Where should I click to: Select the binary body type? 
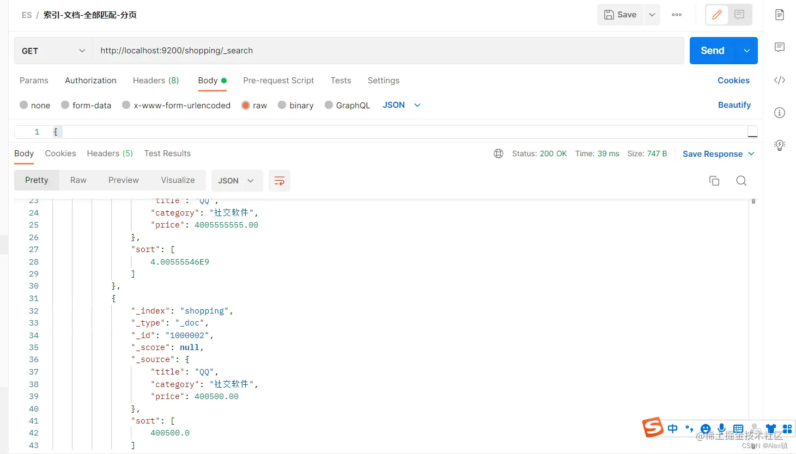296,105
